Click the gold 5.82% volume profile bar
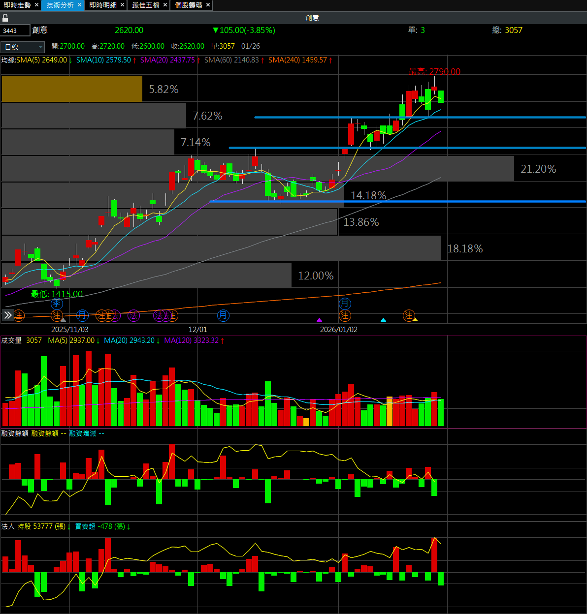The image size is (587, 614). (x=72, y=89)
